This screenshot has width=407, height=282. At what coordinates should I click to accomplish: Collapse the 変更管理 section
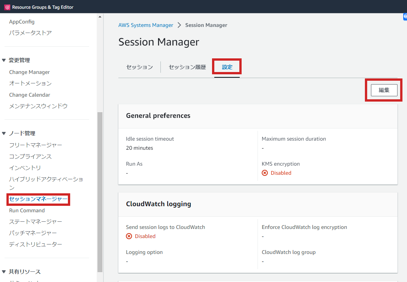tap(4, 60)
